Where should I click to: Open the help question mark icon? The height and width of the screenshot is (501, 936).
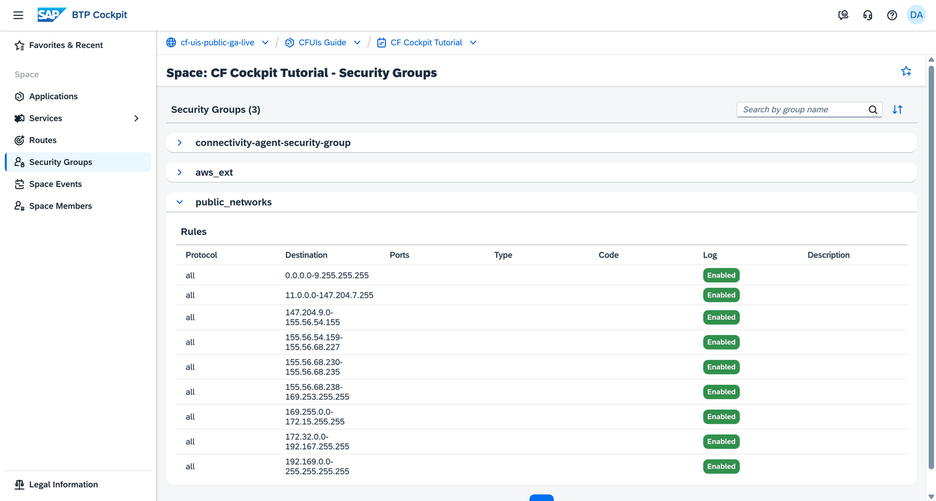[x=892, y=15]
